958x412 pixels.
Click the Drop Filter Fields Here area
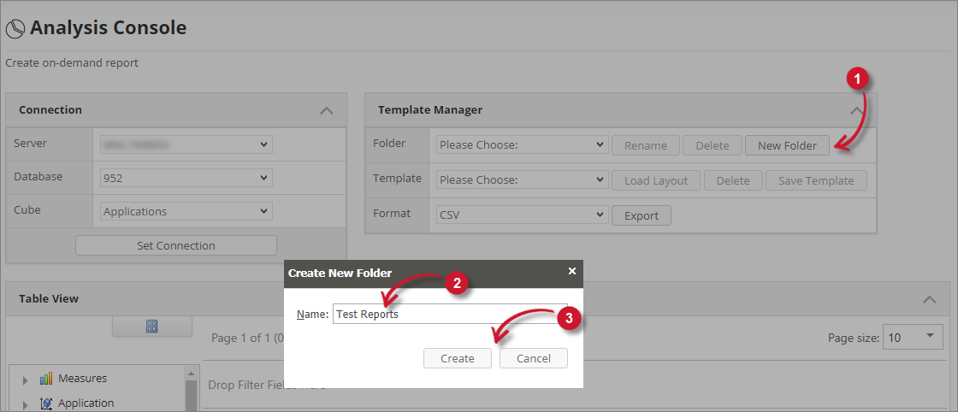click(266, 386)
